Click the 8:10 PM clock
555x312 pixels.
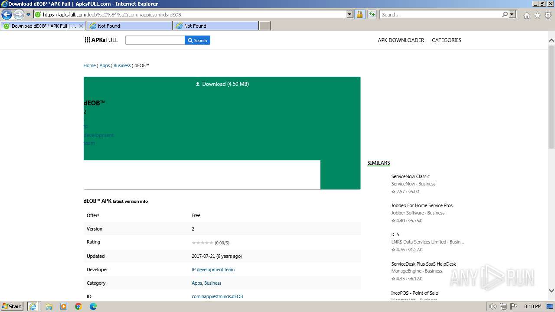(x=532, y=306)
